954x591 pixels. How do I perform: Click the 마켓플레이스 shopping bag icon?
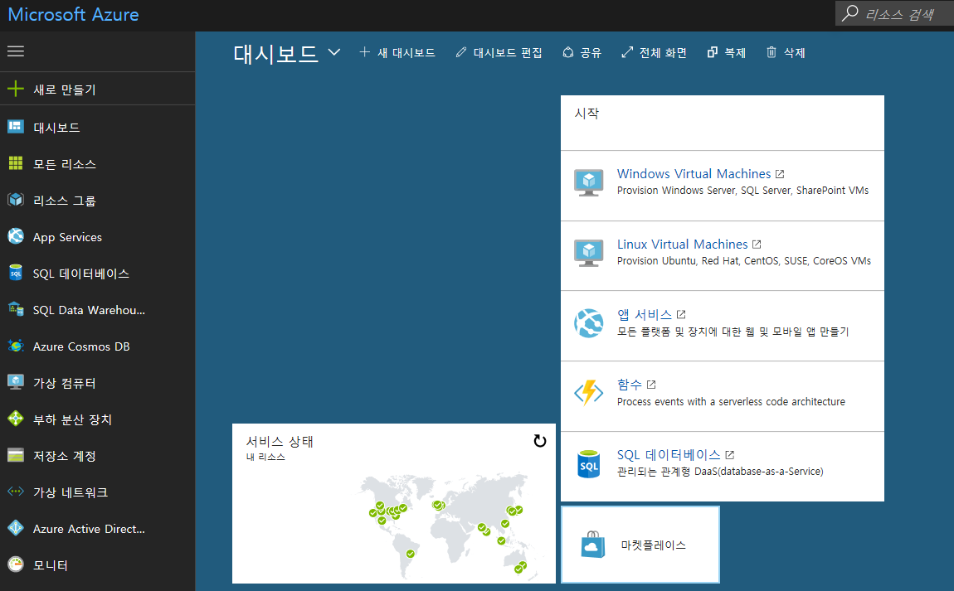tap(593, 545)
